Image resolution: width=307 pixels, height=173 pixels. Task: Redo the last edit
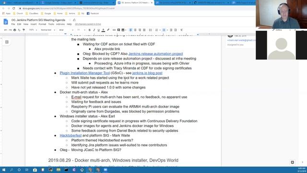[10, 30]
